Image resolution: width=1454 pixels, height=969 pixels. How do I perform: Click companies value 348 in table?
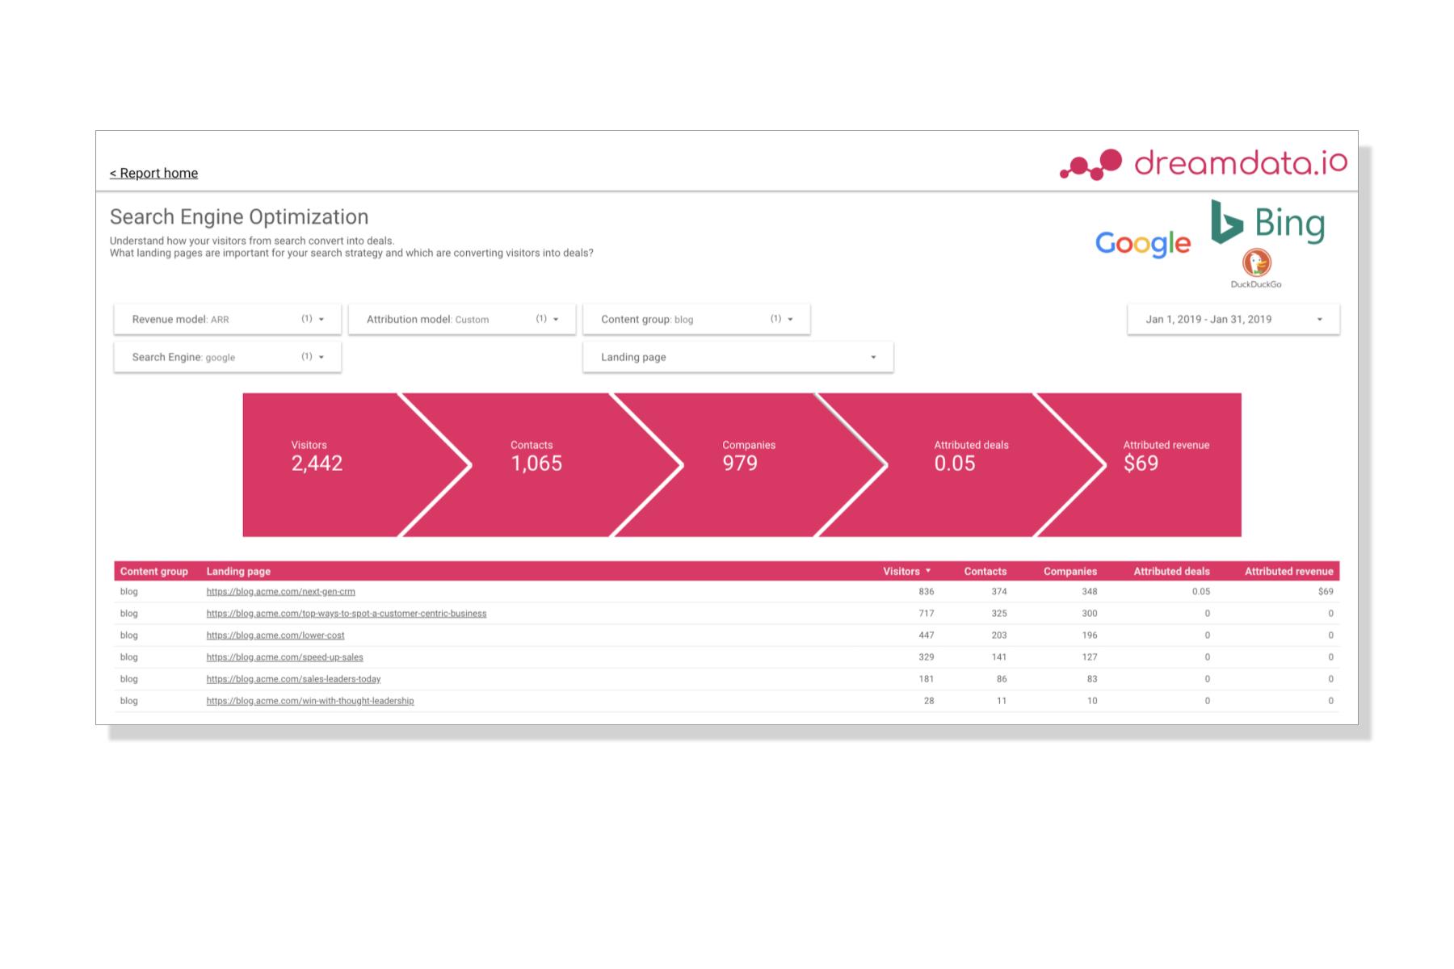point(1090,592)
